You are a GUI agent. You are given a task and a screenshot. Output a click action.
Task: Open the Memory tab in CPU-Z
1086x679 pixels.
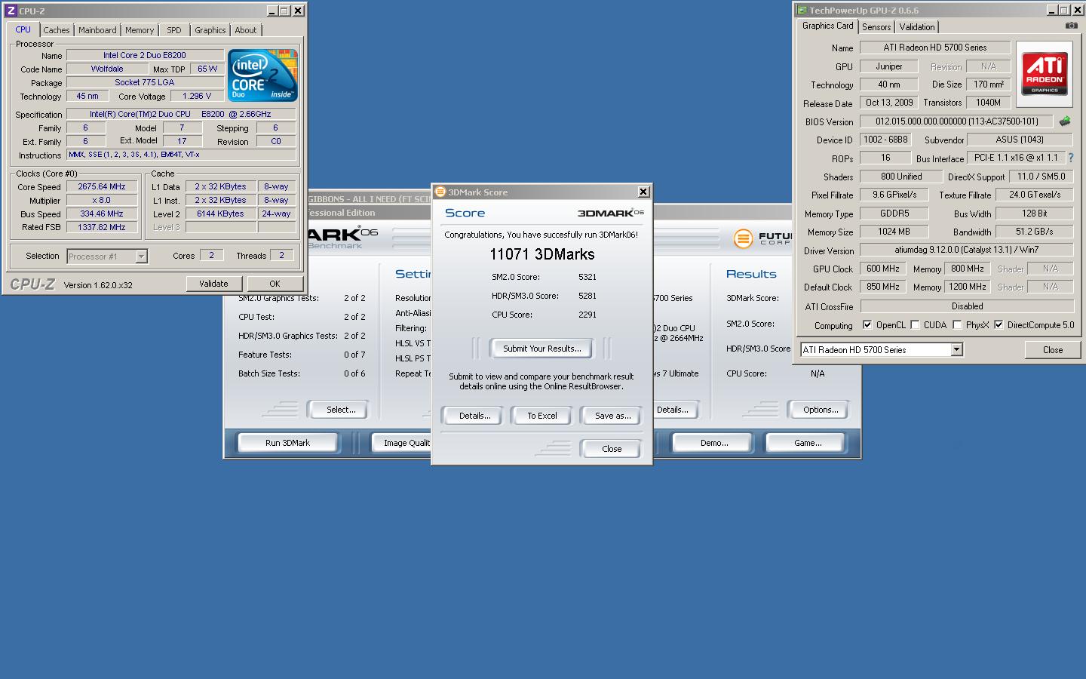(x=140, y=30)
